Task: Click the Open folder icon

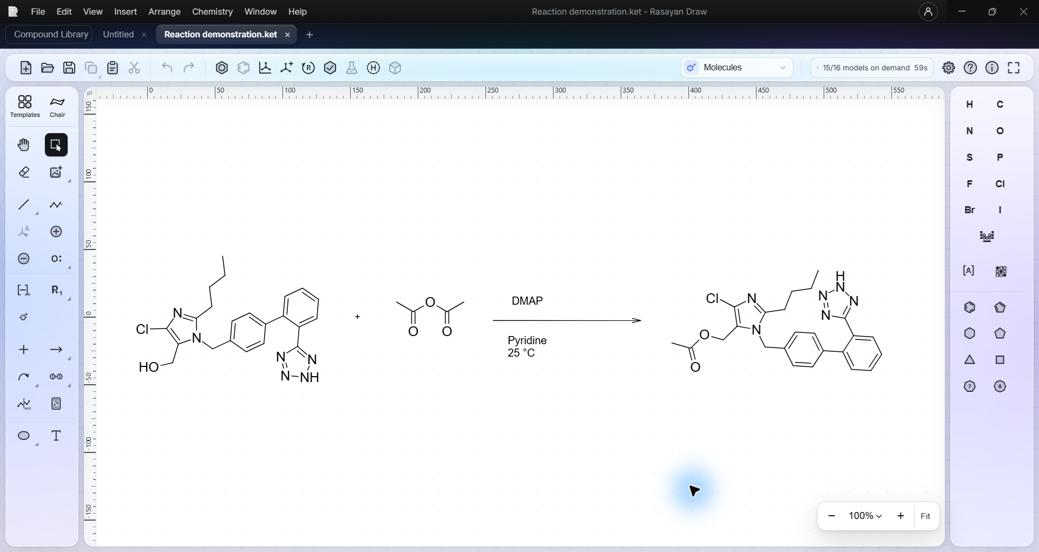Action: point(48,68)
